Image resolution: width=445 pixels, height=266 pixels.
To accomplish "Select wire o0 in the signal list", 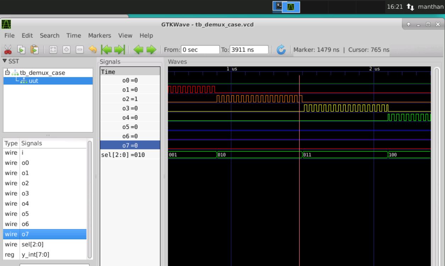I will (x=45, y=163).
